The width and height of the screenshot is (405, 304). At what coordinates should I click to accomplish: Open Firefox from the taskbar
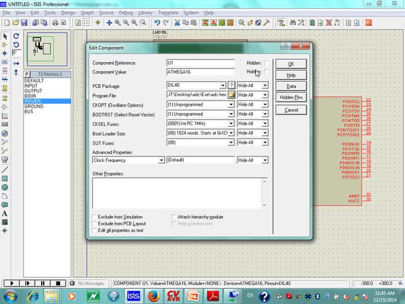153,296
